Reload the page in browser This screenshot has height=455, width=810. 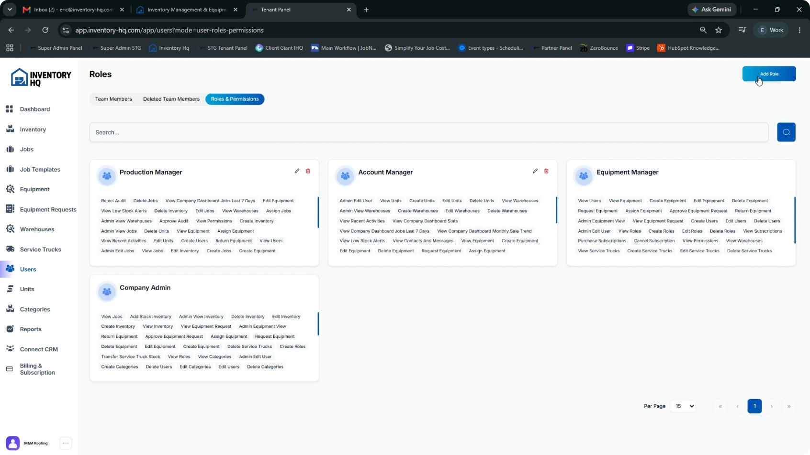coord(45,30)
